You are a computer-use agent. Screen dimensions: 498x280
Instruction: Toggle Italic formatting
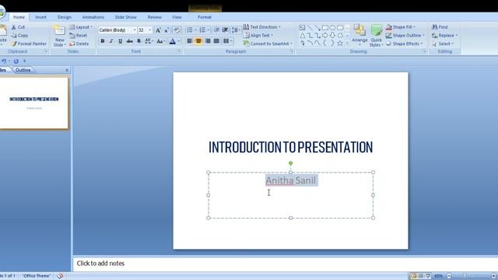[111, 41]
